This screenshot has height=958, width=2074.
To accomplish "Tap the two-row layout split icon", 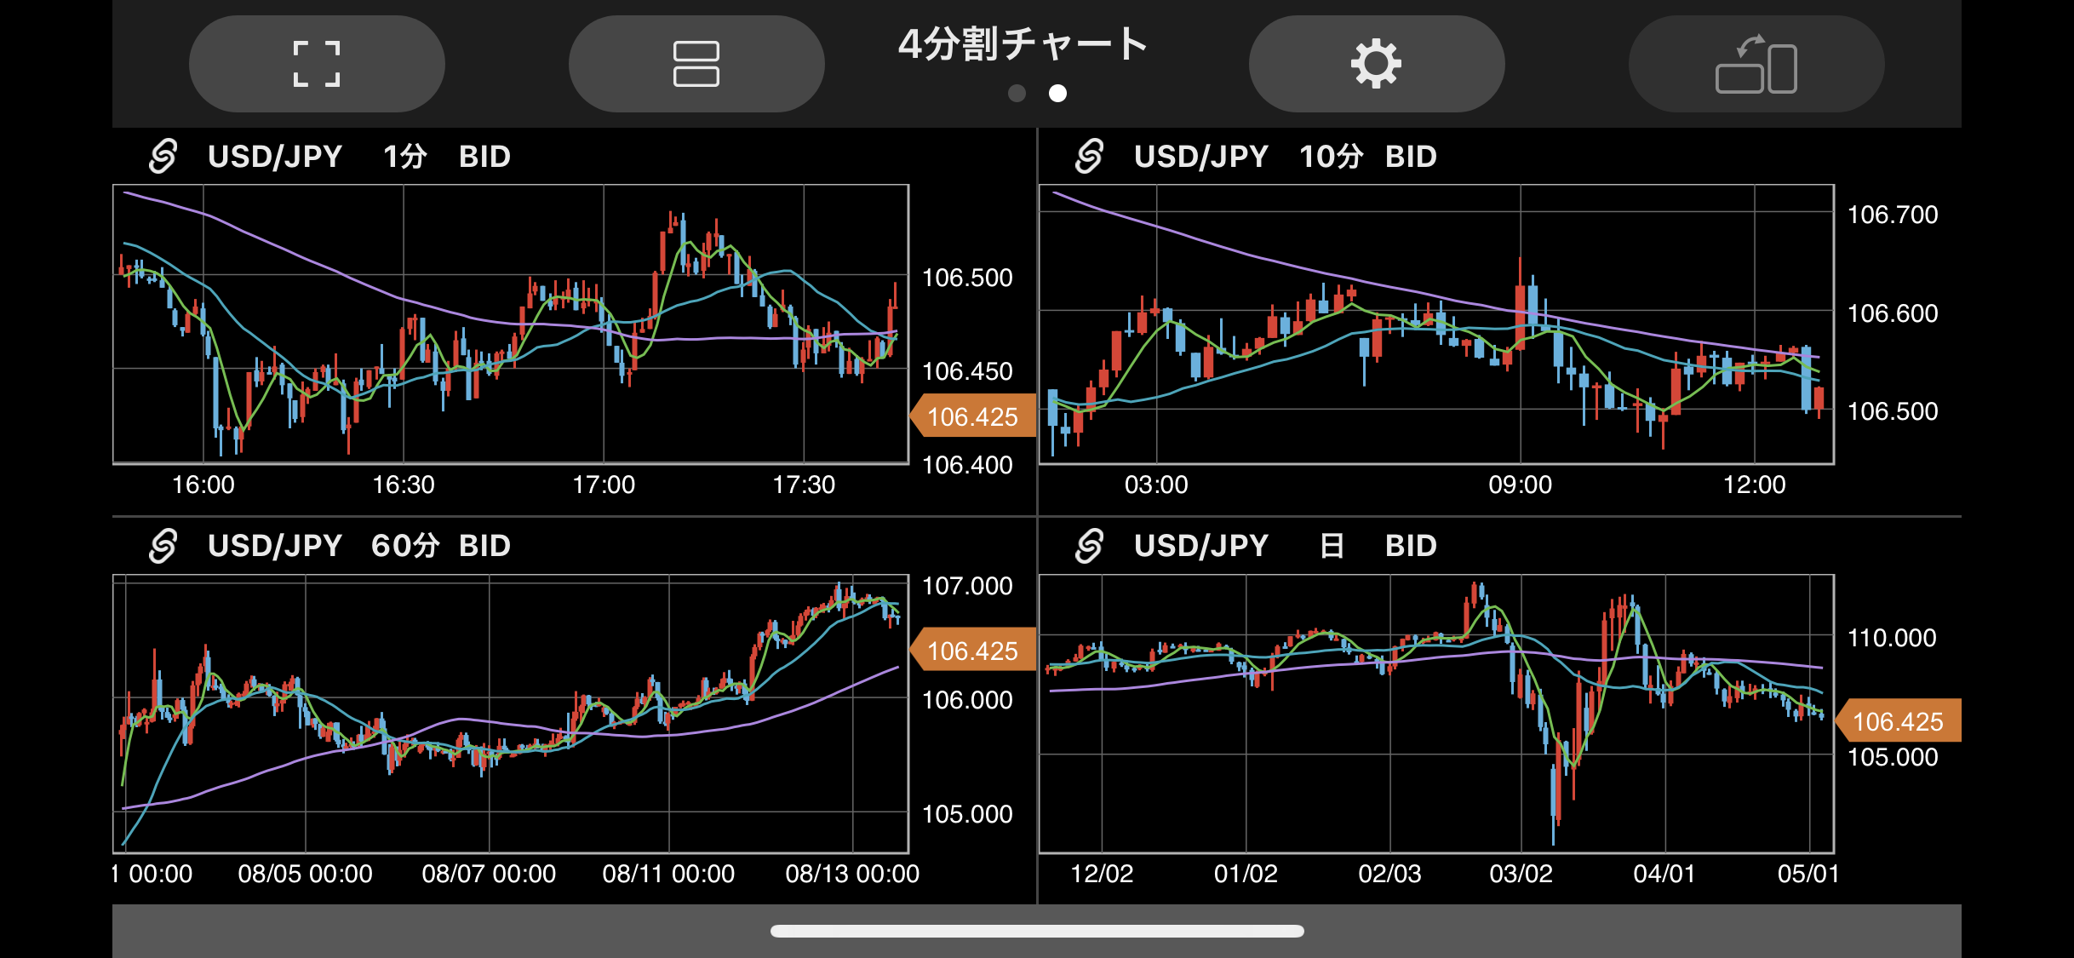I will (x=696, y=64).
